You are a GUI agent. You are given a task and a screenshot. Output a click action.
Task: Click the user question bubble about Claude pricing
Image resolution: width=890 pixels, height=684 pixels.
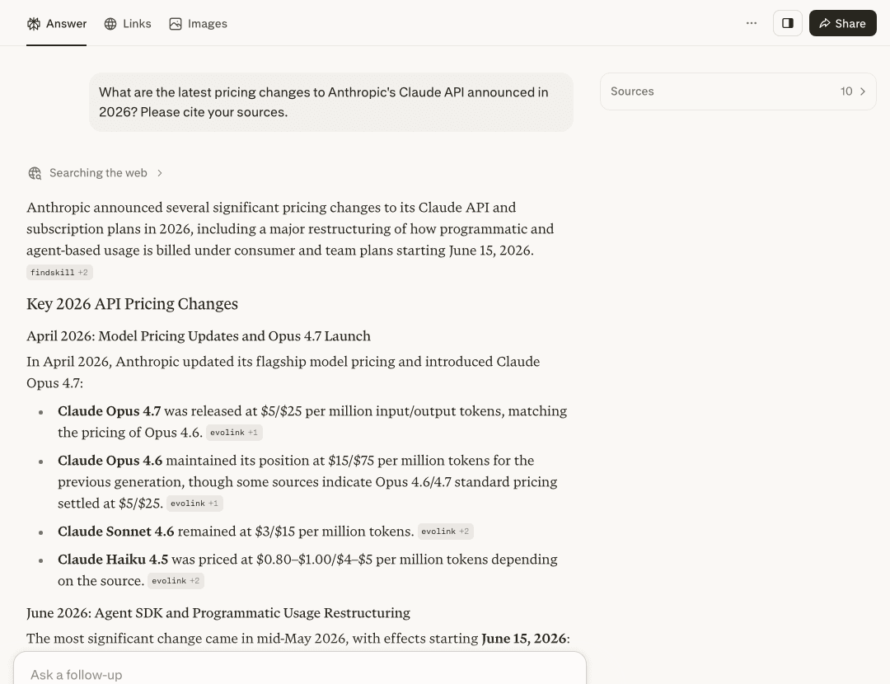(331, 102)
